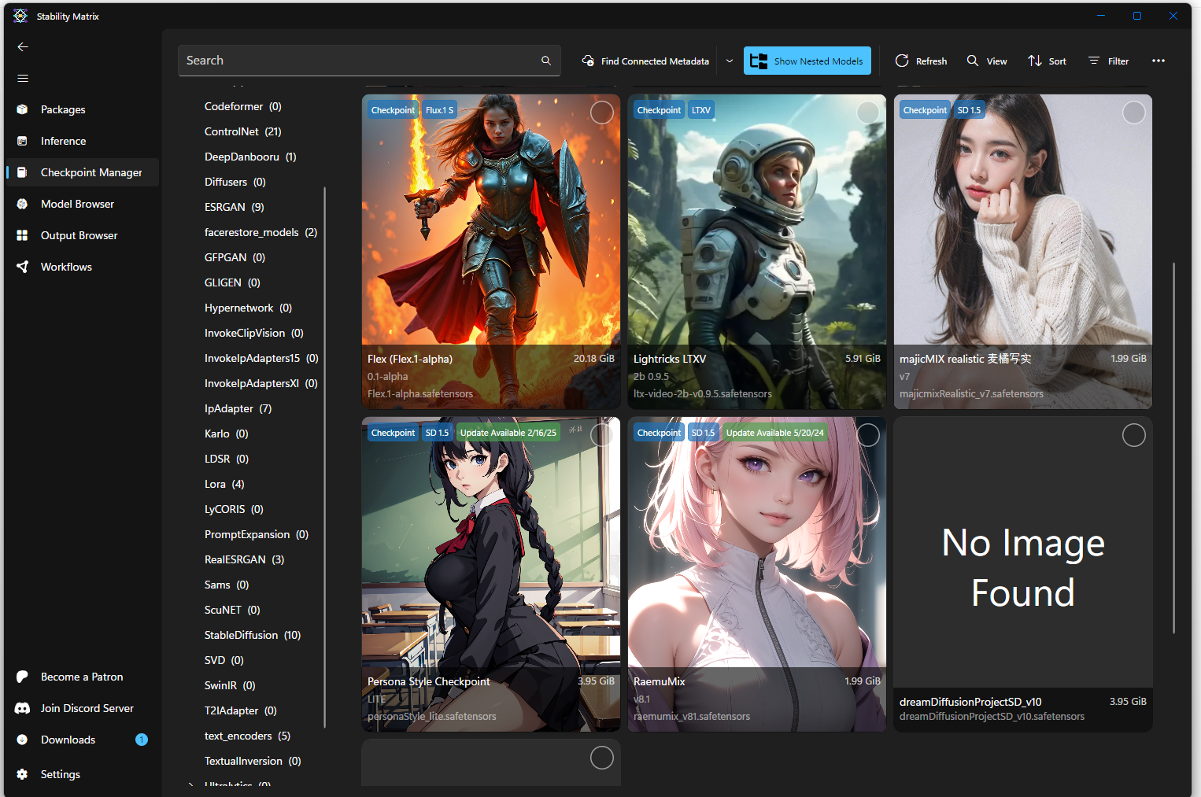
Task: Select the ESRGAN (9) folder
Action: [x=235, y=207]
